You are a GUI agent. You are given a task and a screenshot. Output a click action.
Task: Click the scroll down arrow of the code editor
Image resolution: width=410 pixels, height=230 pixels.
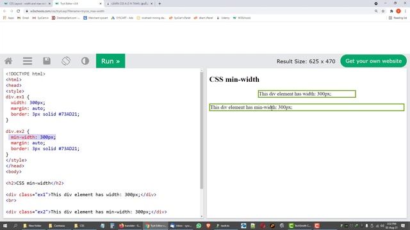coord(202,216)
